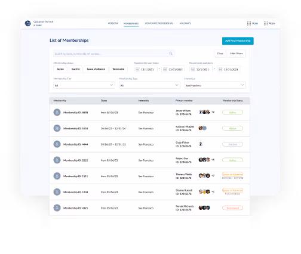Toggle the Terminated status filter chip
The width and height of the screenshot is (301, 254).
(118, 69)
